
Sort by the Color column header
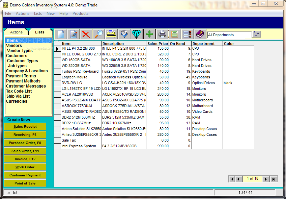pyautogui.click(x=238, y=44)
